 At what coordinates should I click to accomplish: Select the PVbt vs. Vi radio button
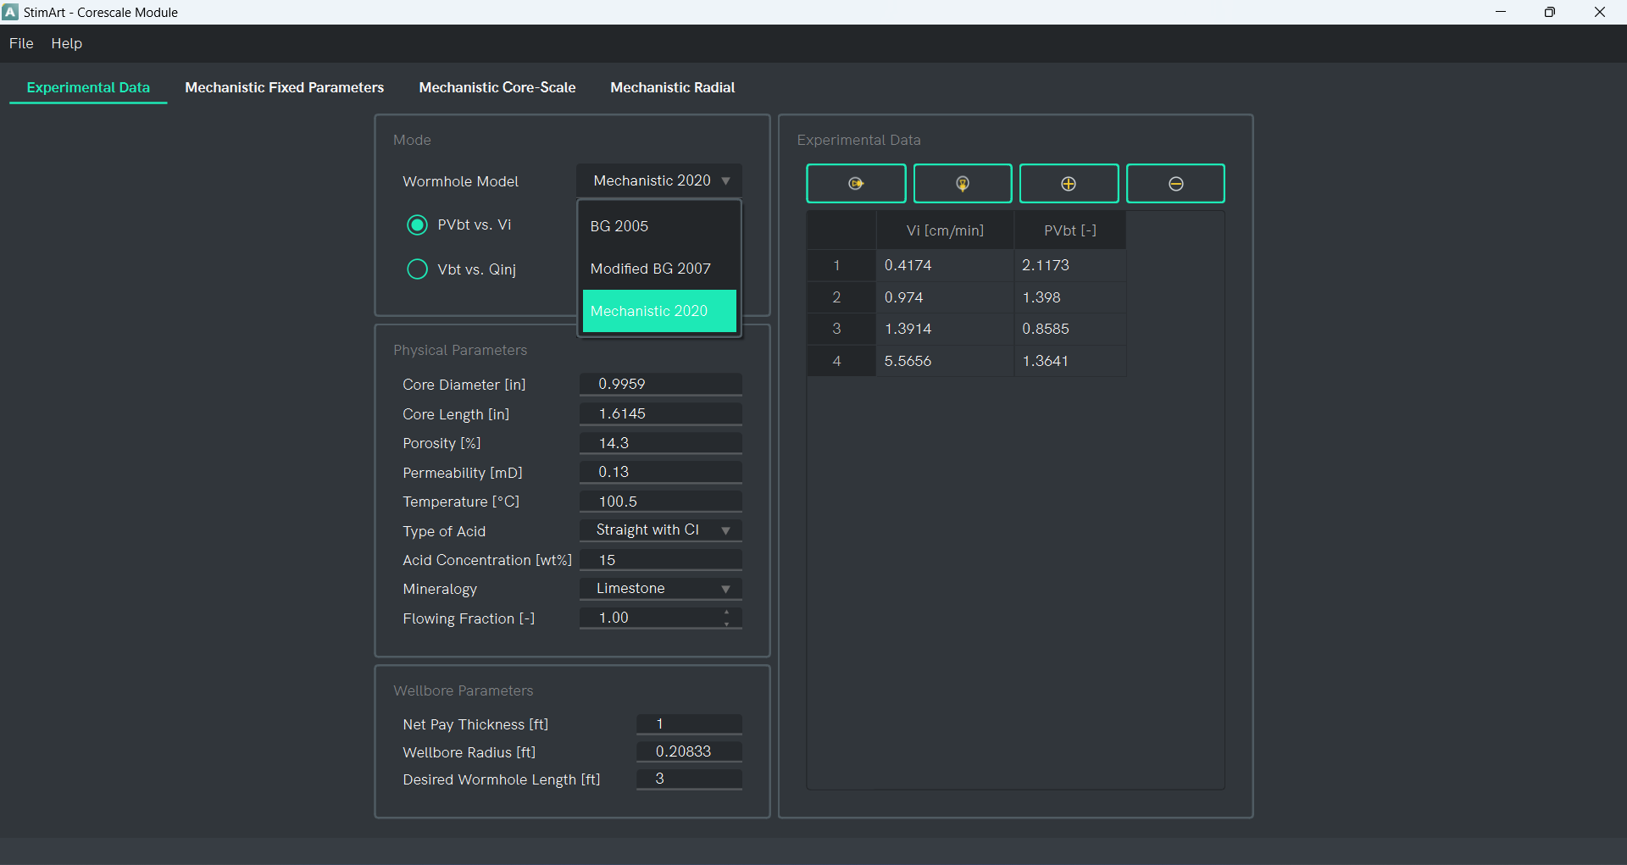pyautogui.click(x=417, y=225)
